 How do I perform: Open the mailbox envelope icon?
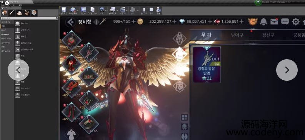274,22
